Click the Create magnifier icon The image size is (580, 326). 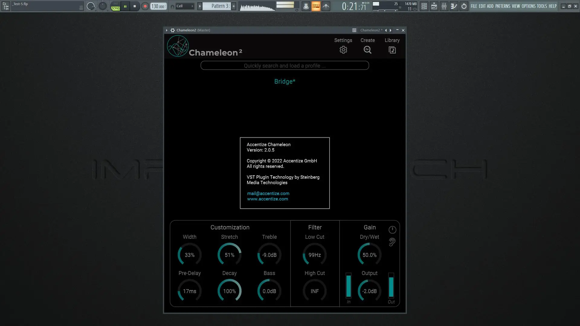(367, 50)
